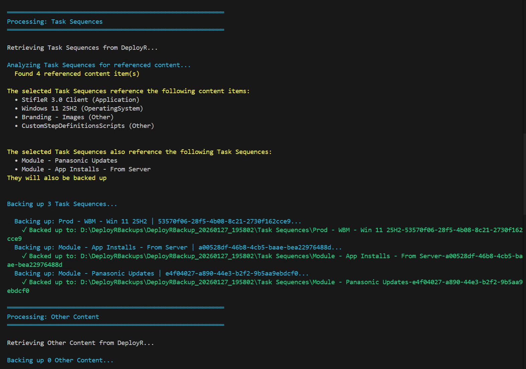The width and height of the screenshot is (526, 369).
Task: Click the 'Processing: Other Content' header
Action: point(53,317)
